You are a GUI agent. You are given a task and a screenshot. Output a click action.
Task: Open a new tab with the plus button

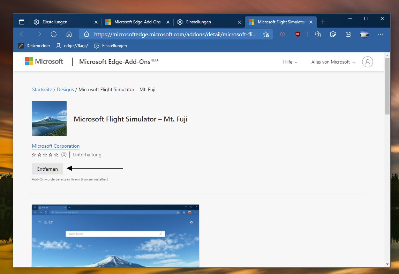click(323, 22)
